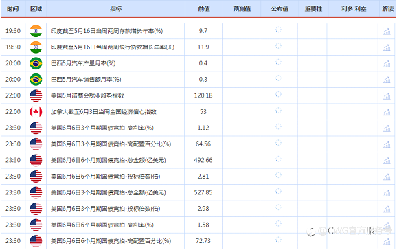Open 巴西5月汽车销售额月率 indicator
The width and height of the screenshot is (397, 250).
86,80
